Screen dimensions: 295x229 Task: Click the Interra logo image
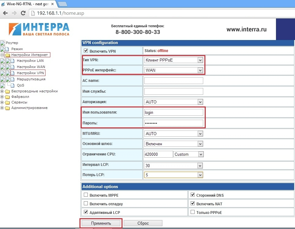39,29
